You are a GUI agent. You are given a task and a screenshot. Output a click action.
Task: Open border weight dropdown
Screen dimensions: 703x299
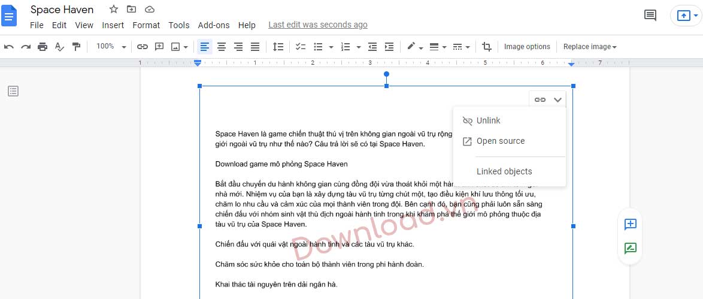coord(438,47)
